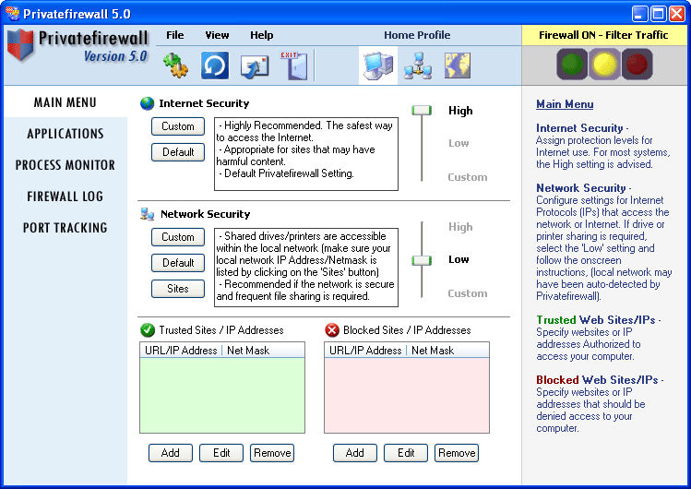Click the yellow Filter Traffic light
691x489 pixels.
(x=604, y=65)
